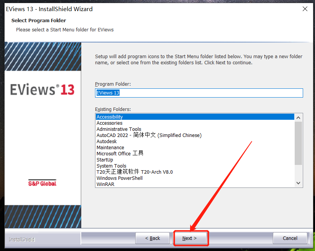The width and height of the screenshot is (315, 251).
Task: Select the StartUp folder
Action: pyautogui.click(x=105, y=160)
